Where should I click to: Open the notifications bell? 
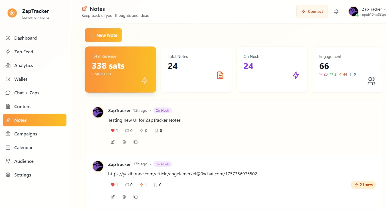[336, 11]
